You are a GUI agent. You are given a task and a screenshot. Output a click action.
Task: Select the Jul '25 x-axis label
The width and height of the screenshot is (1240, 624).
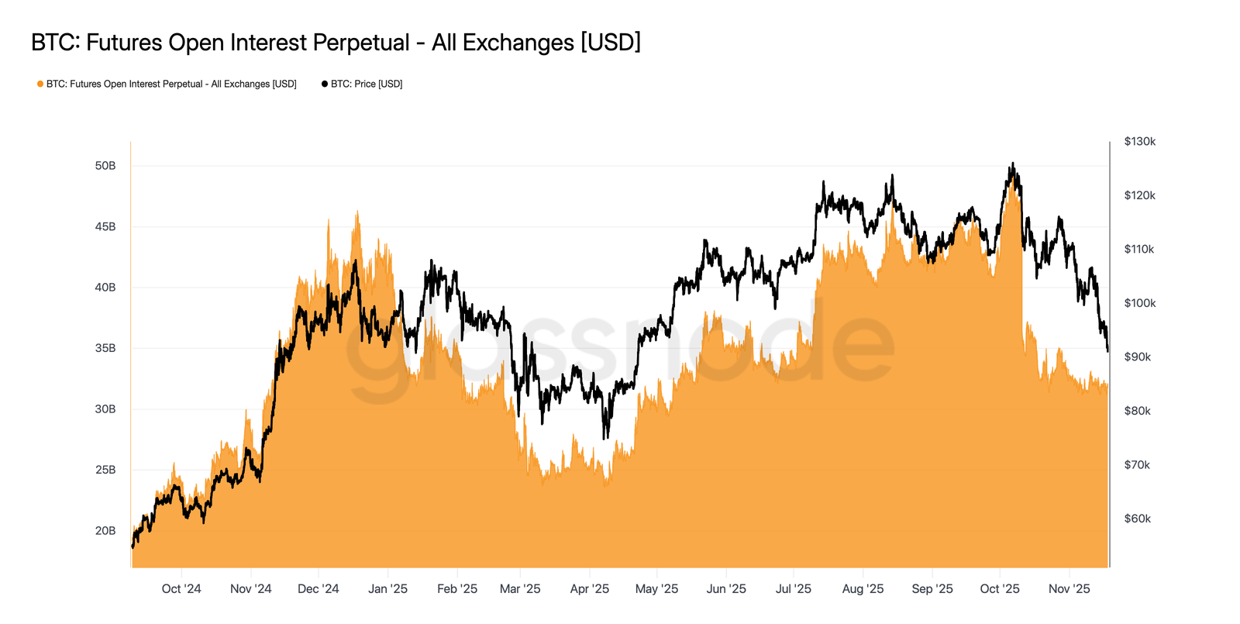794,589
